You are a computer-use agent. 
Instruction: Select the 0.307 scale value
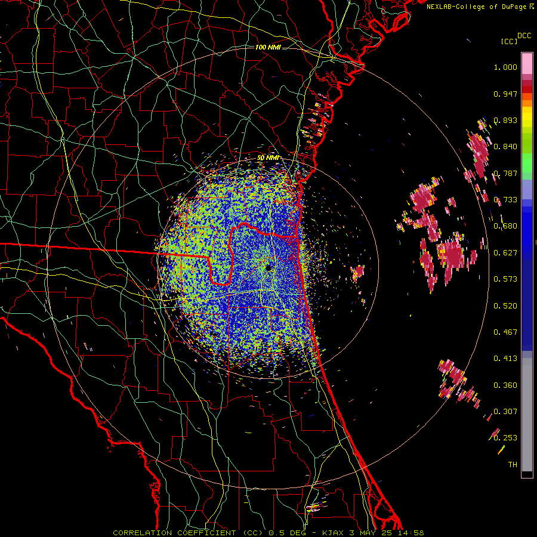tap(505, 412)
